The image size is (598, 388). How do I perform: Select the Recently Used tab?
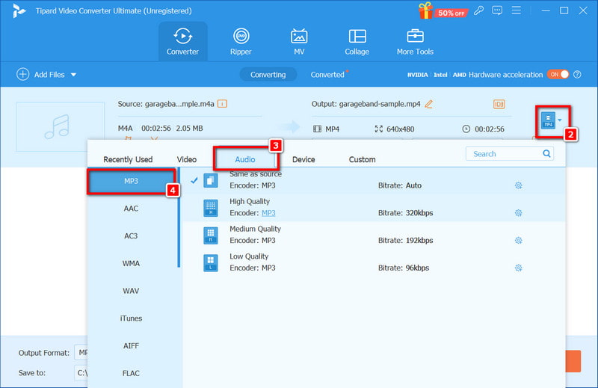coord(128,159)
